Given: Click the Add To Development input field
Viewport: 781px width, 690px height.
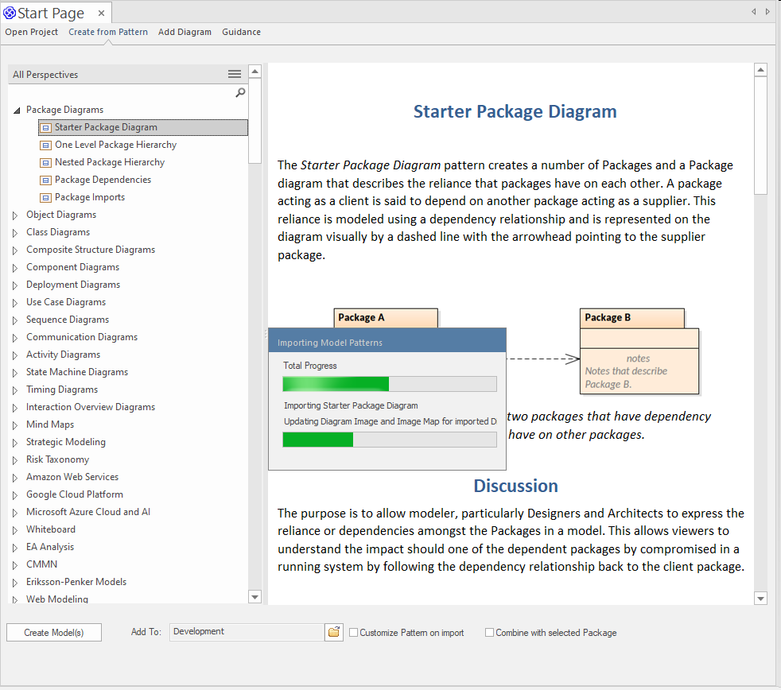Looking at the screenshot, I should (247, 632).
